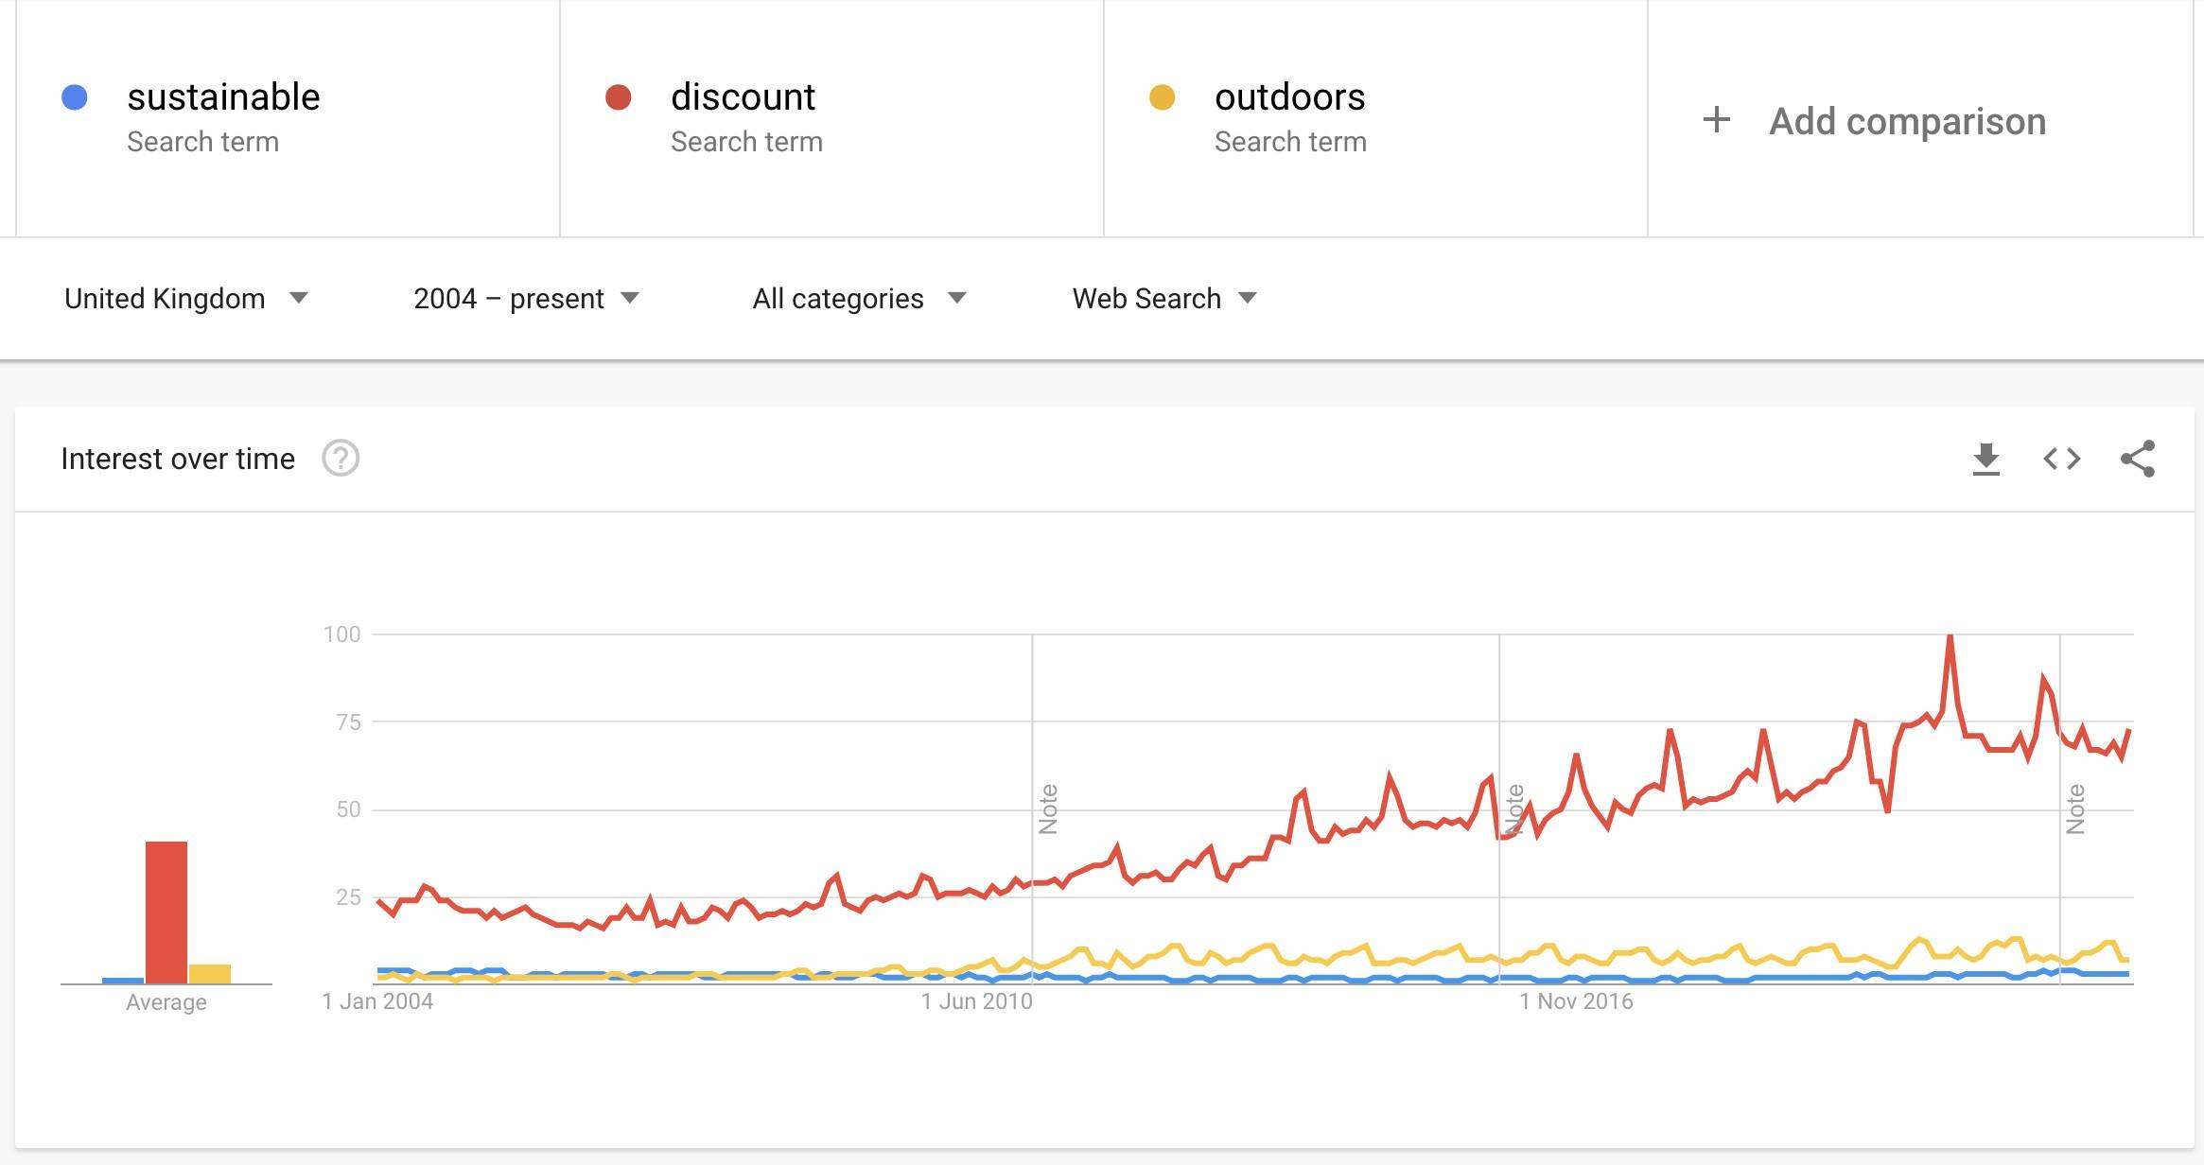Expand the 2004 – present date range
The width and height of the screenshot is (2204, 1165).
coord(526,299)
